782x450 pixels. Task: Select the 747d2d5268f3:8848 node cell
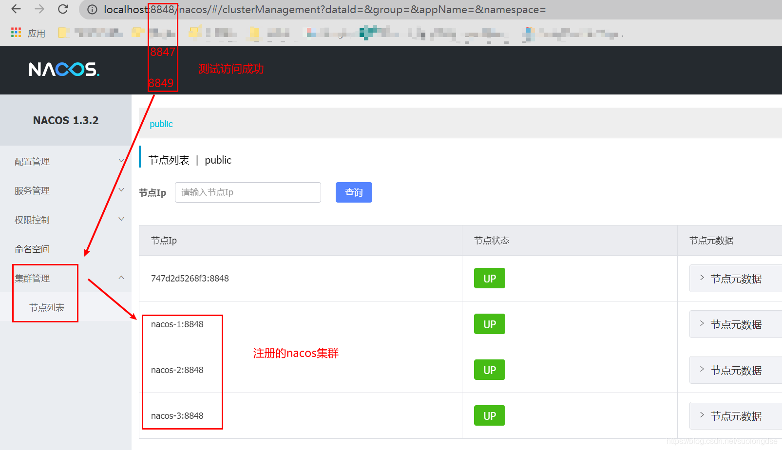click(300, 279)
